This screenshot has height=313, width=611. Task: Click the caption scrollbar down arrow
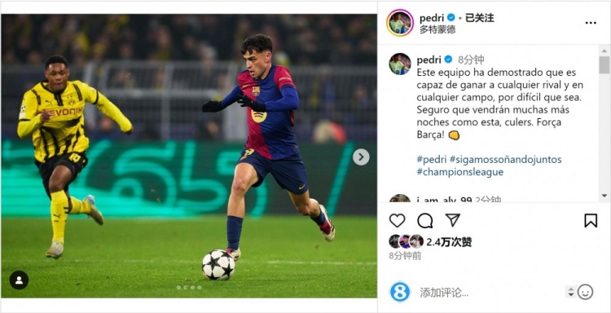(x=604, y=196)
